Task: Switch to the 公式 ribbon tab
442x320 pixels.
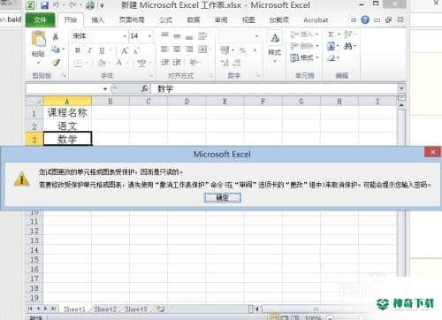Action: 166,19
